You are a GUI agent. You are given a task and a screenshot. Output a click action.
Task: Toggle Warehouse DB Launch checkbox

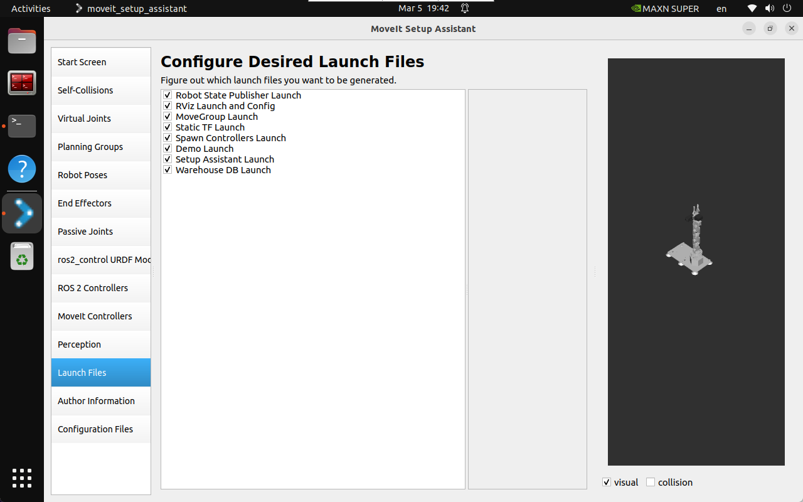click(168, 170)
